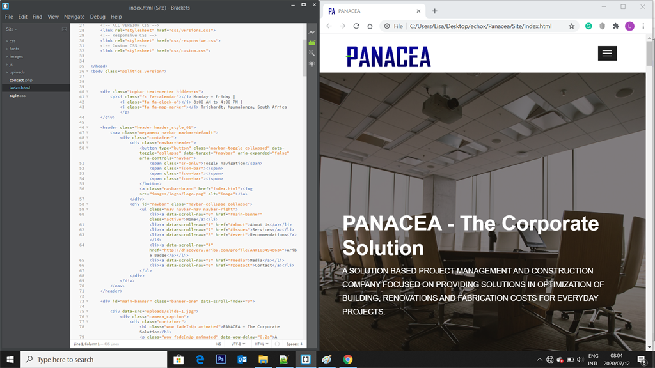This screenshot has height=368, width=655.
Task: Close the PANACEA browser tab
Action: click(418, 11)
